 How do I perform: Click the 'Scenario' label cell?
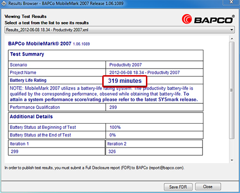pos(57,65)
